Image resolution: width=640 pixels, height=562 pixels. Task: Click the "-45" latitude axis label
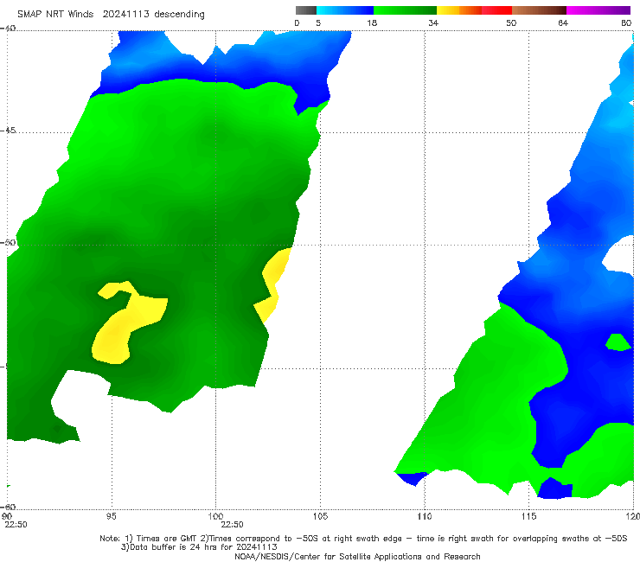click(8, 131)
